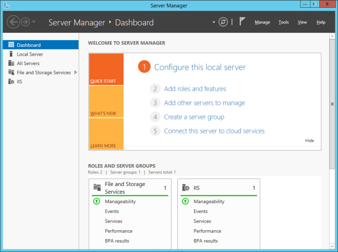This screenshot has height=252, width=338.
Task: Open Events in the IIS tile
Action: coord(201,211)
